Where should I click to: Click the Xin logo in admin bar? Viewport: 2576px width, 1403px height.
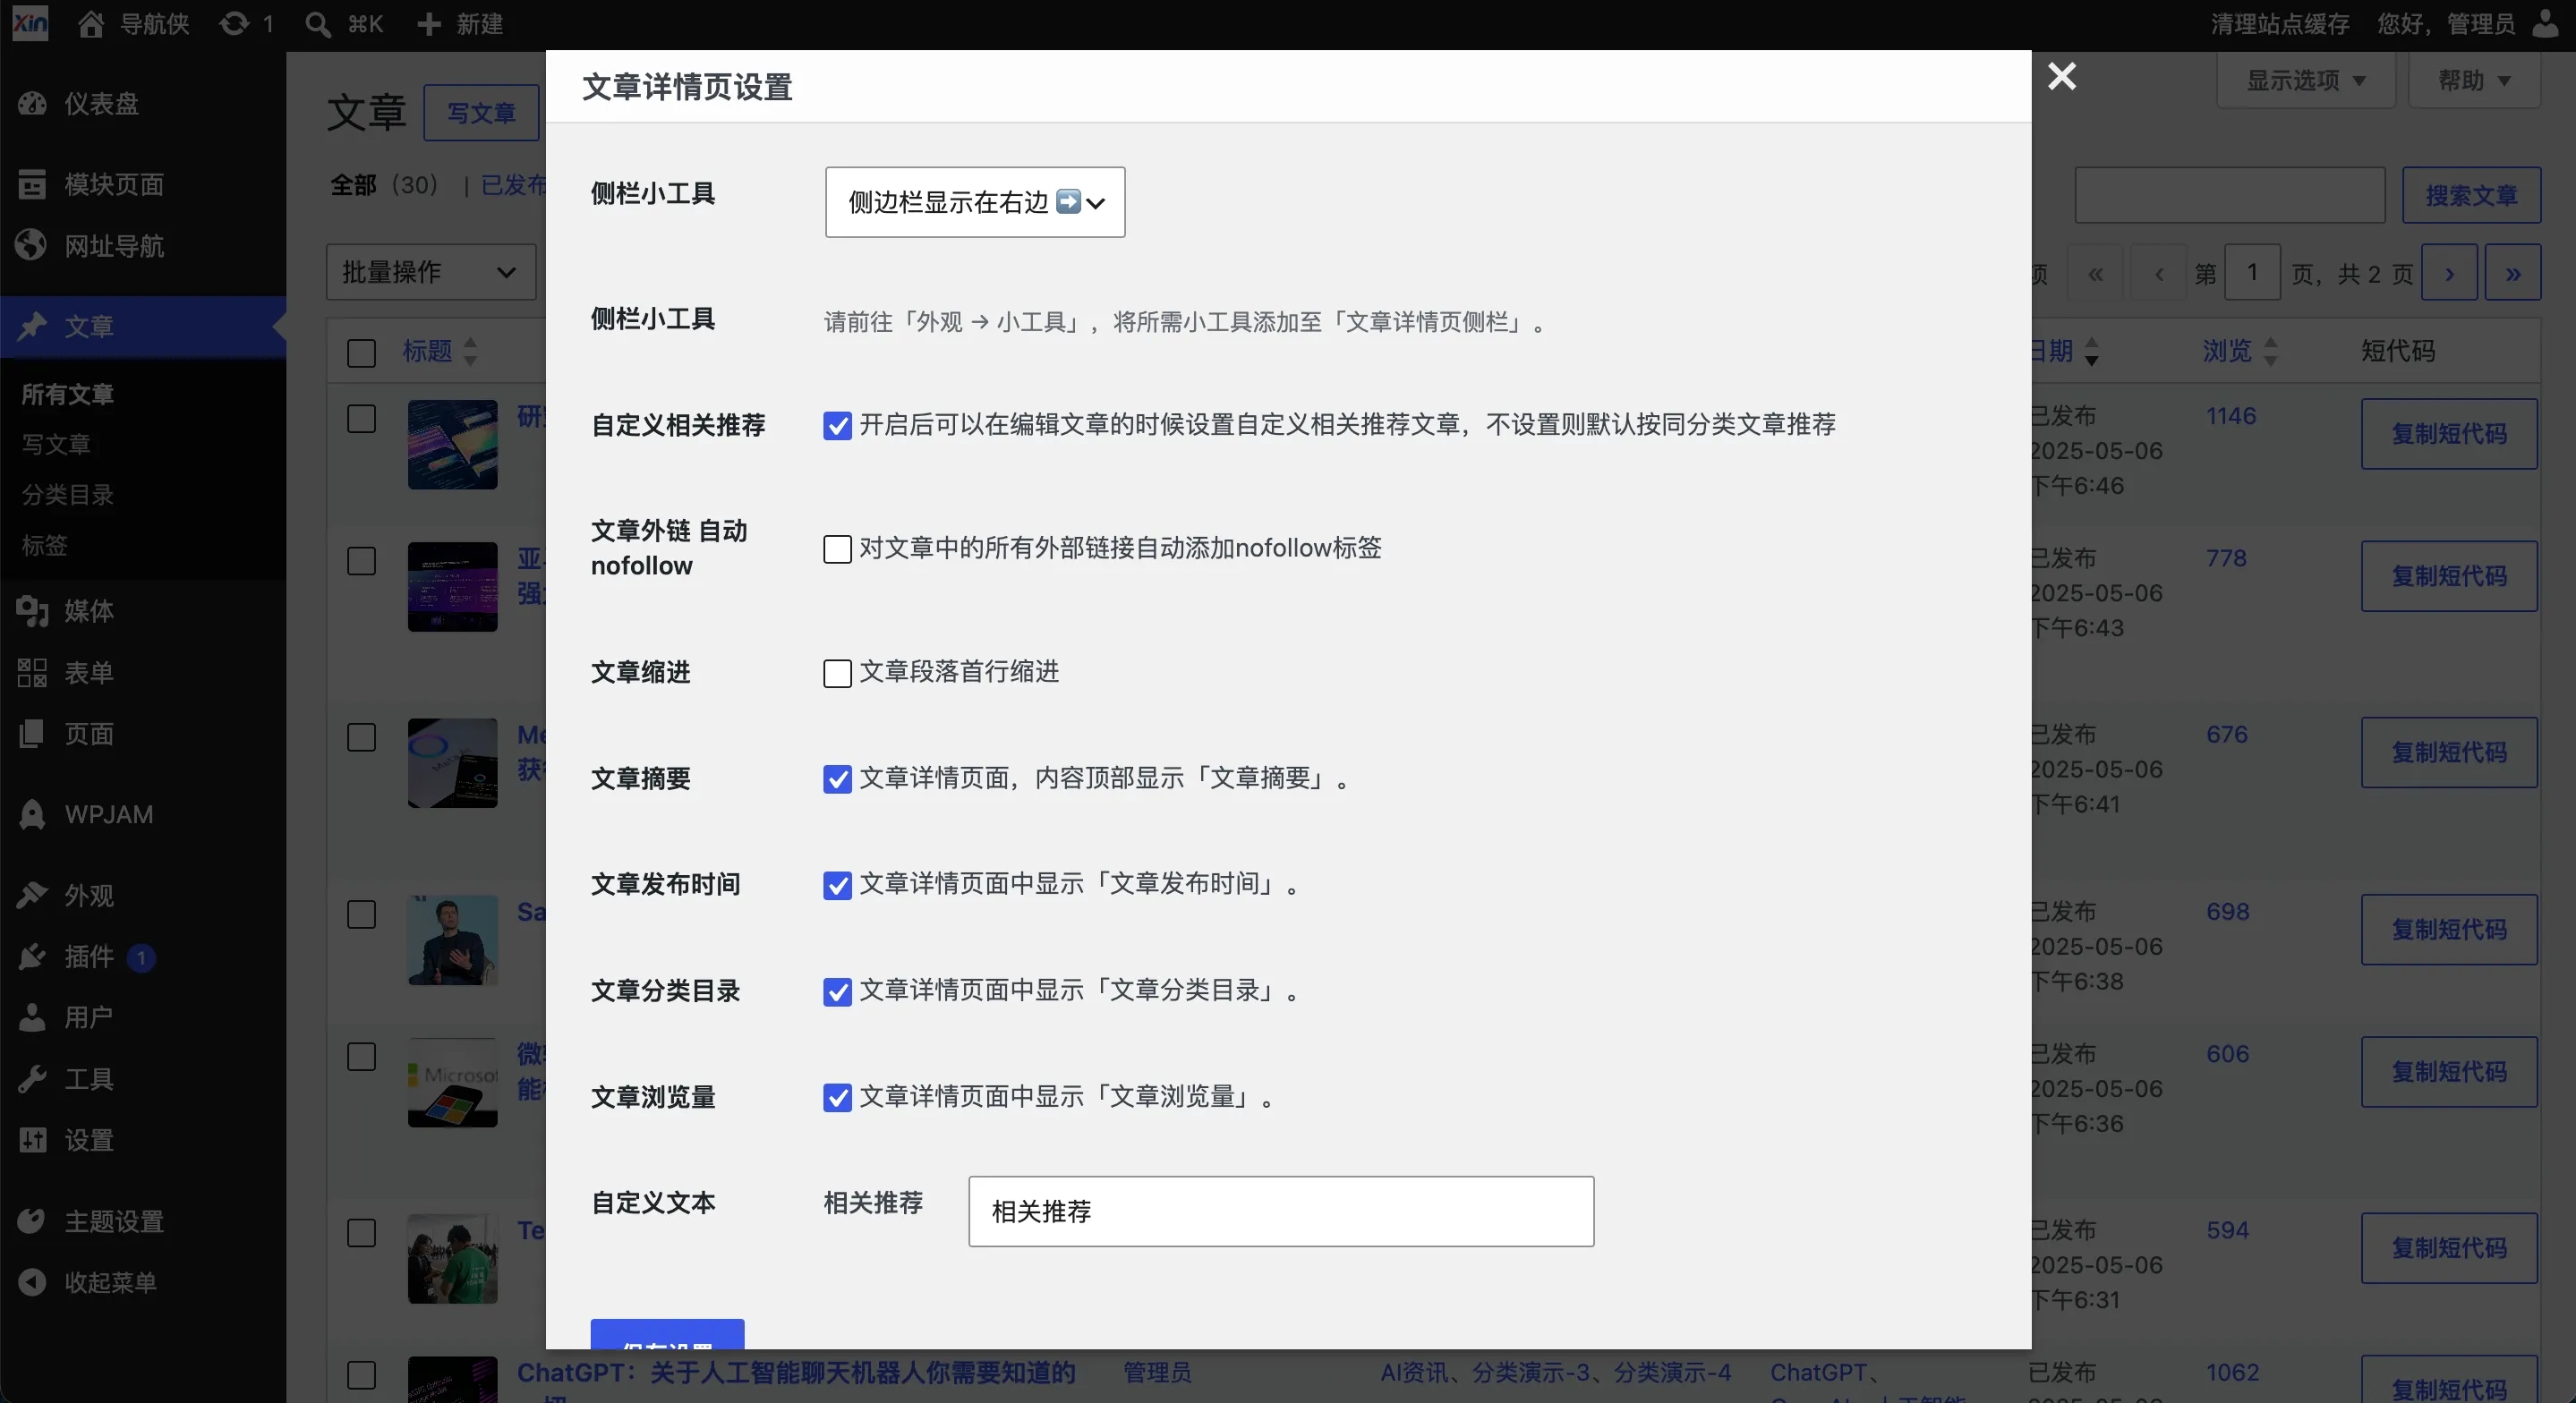click(30, 23)
